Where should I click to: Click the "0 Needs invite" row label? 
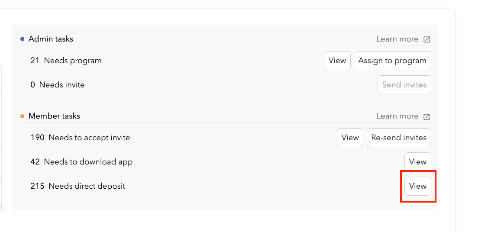click(58, 85)
